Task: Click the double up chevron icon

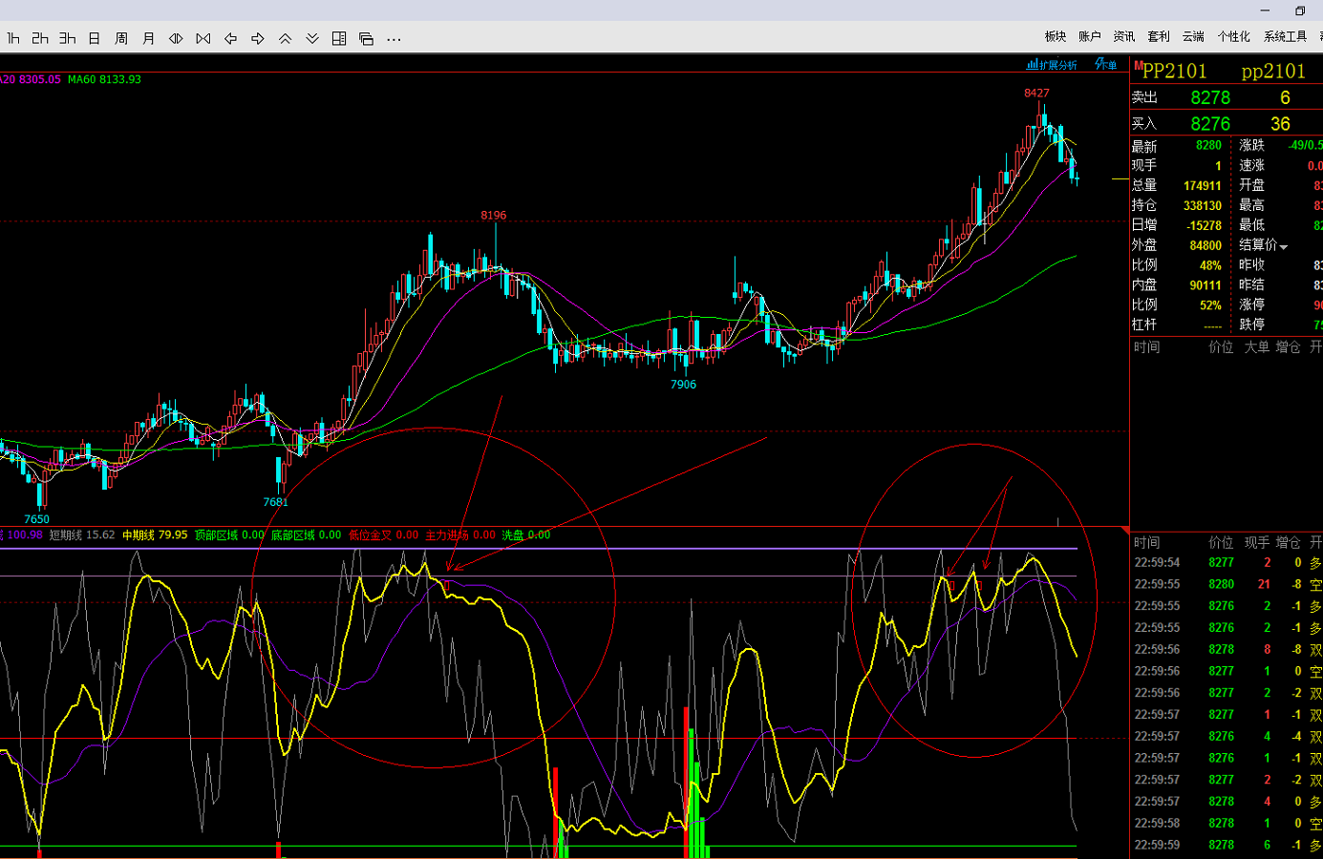Action: click(x=285, y=38)
